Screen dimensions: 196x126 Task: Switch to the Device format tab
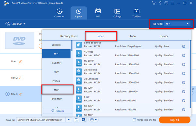click(164, 36)
